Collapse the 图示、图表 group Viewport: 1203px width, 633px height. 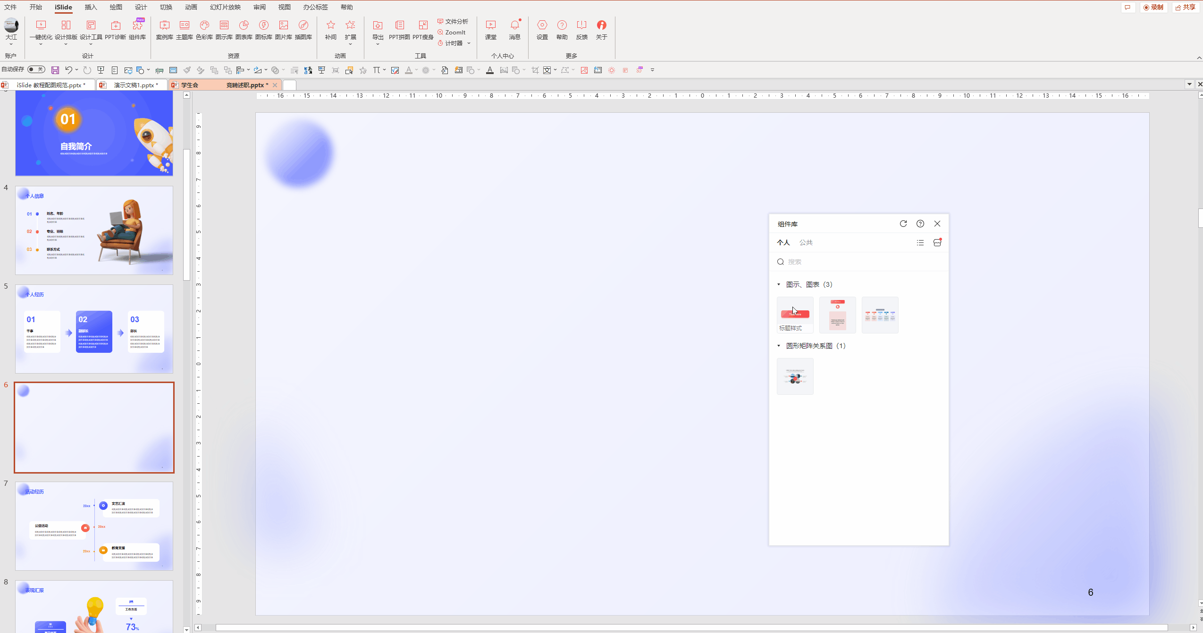[779, 284]
